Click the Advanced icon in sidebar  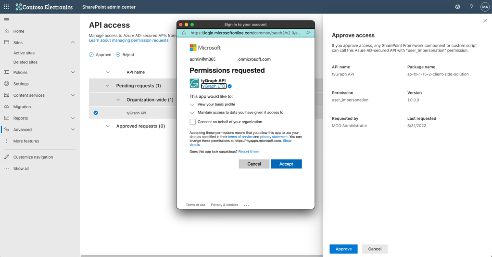click(7, 129)
